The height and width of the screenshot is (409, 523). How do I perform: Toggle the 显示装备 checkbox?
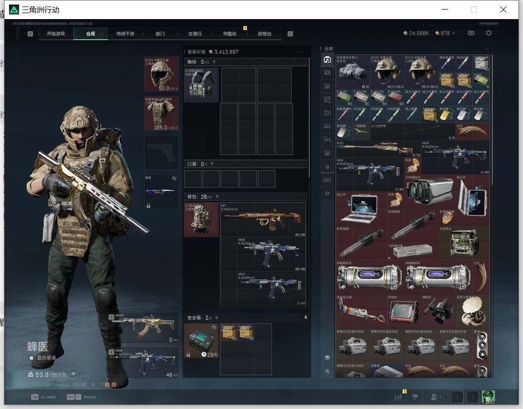tap(31, 358)
